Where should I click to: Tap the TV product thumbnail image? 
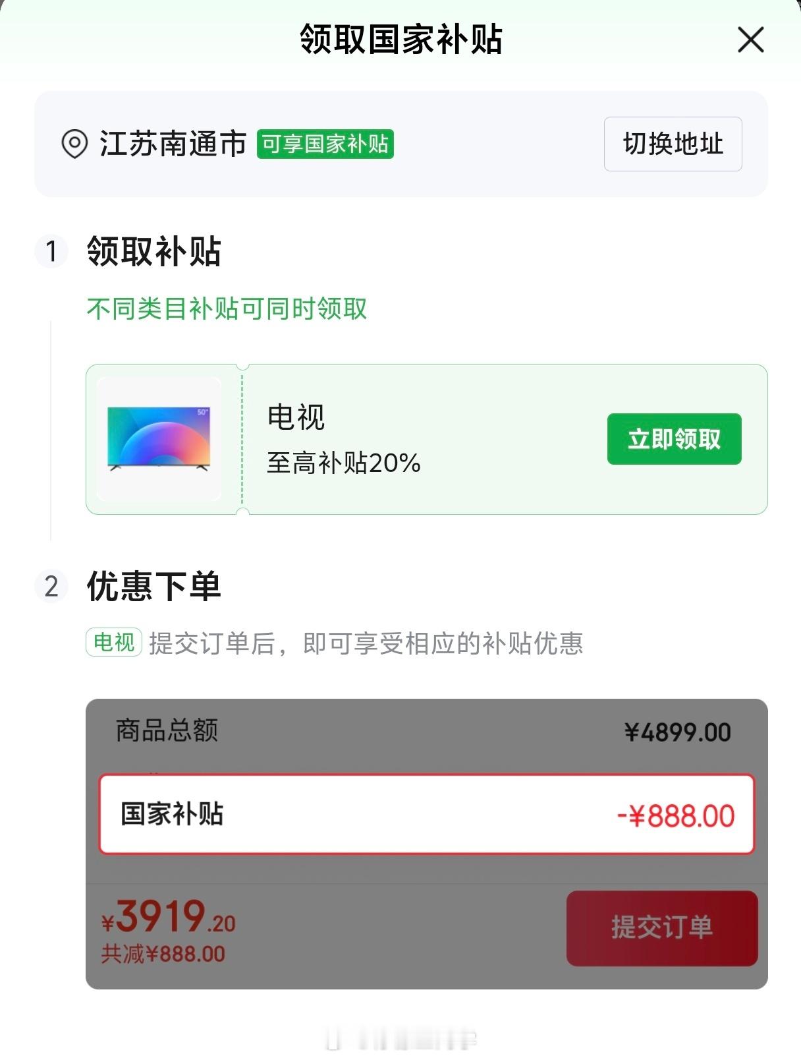point(159,439)
